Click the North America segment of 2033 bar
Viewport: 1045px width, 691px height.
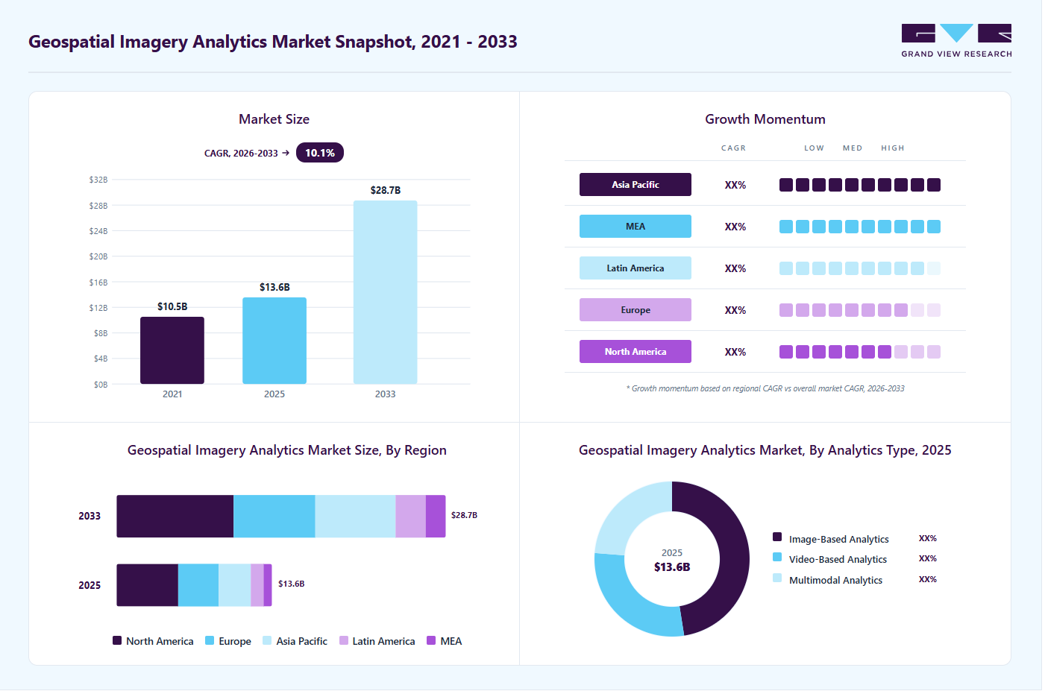(x=175, y=516)
